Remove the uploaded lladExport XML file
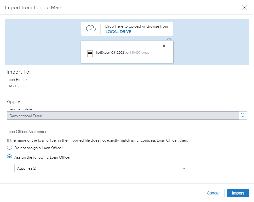Screen dimensions: 254x202 click(x=164, y=46)
